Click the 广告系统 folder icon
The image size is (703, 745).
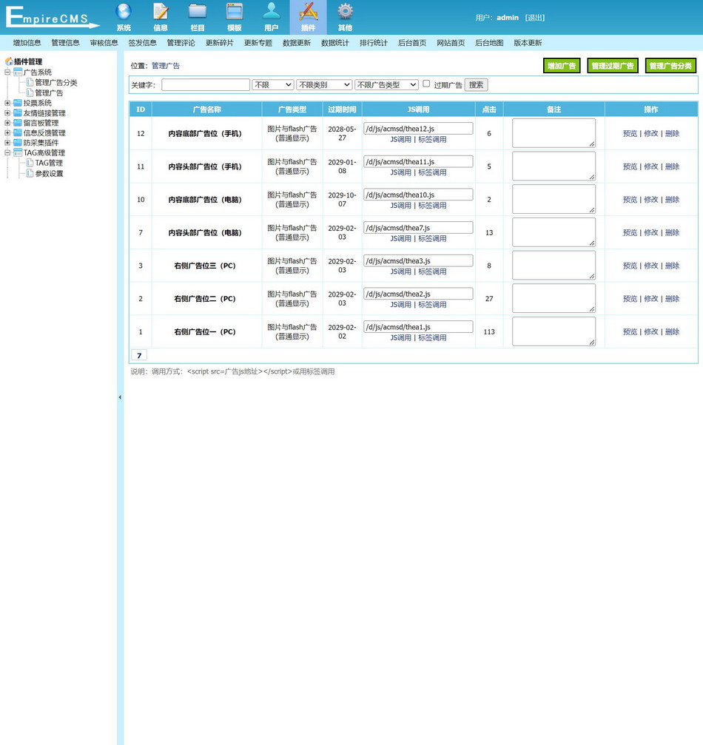[x=18, y=73]
